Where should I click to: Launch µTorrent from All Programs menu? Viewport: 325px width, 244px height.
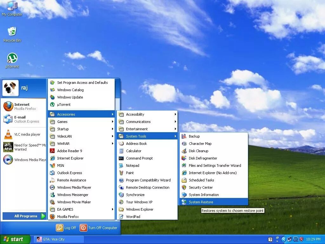pos(81,104)
